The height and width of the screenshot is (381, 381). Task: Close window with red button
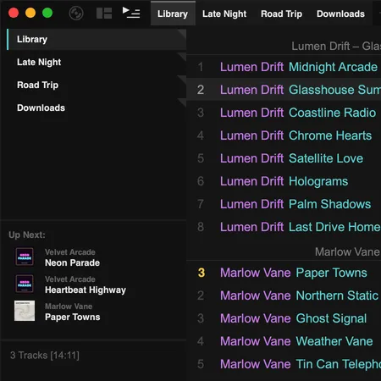14,13
